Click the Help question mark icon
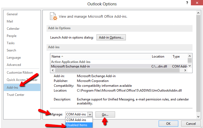203x128 pixels. pos(187,3)
